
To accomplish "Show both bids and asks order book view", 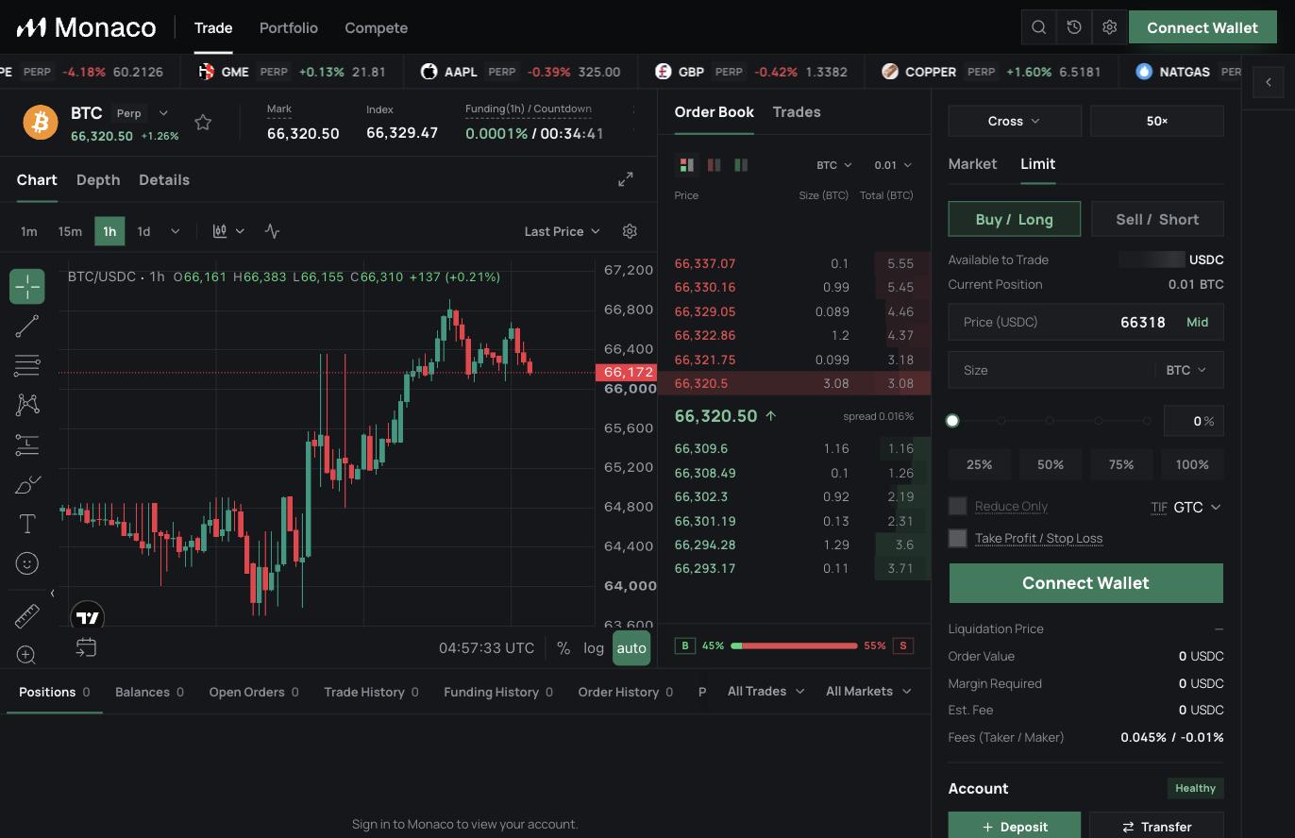I will (686, 165).
